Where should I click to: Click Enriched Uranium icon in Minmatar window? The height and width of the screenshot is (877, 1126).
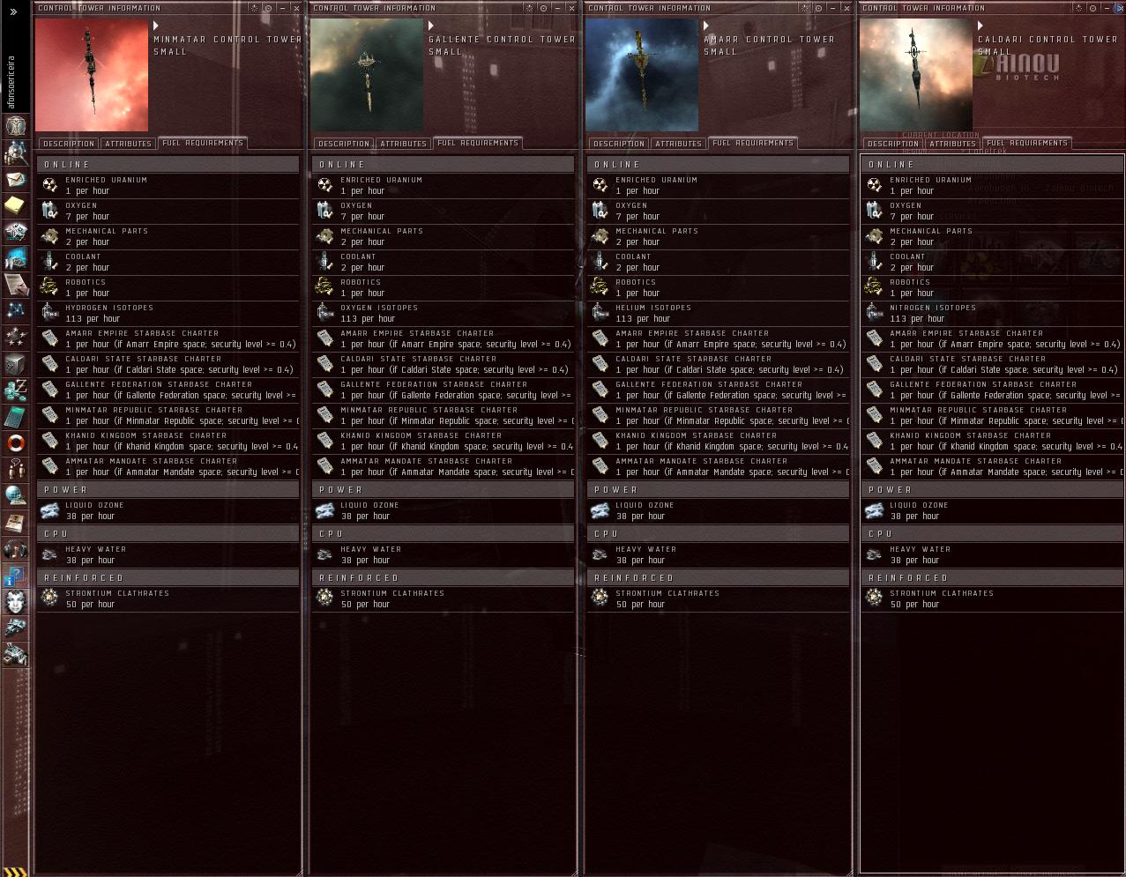pyautogui.click(x=50, y=185)
